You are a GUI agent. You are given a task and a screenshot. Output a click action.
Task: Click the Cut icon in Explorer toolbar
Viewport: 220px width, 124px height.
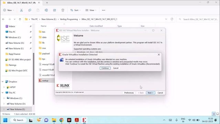[21, 10]
